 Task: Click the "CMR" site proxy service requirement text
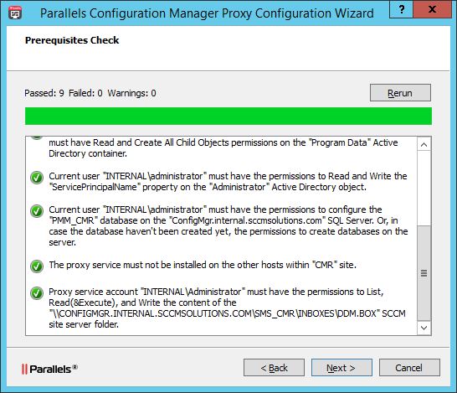pos(203,265)
